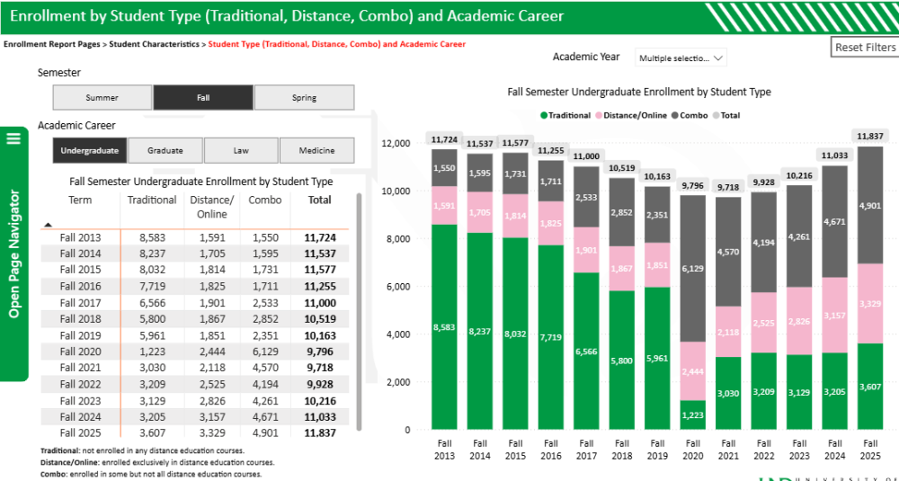Select the Medicine academic career
899x481 pixels.
click(316, 150)
